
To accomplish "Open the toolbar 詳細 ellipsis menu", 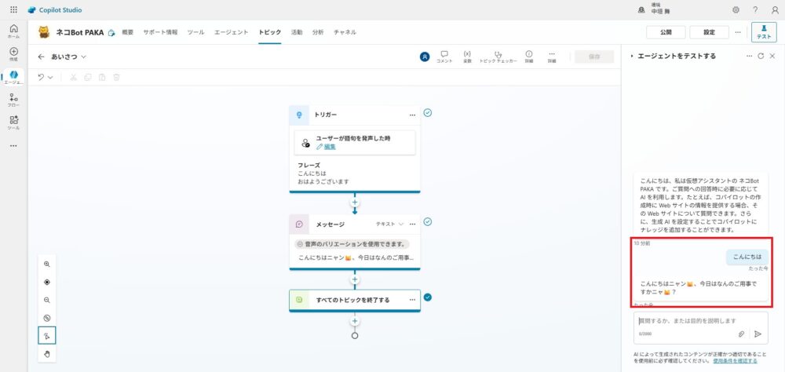I will tap(552, 57).
